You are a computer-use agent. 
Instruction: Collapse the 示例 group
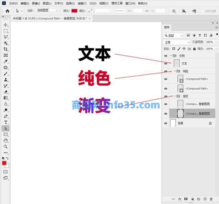pos(171,56)
